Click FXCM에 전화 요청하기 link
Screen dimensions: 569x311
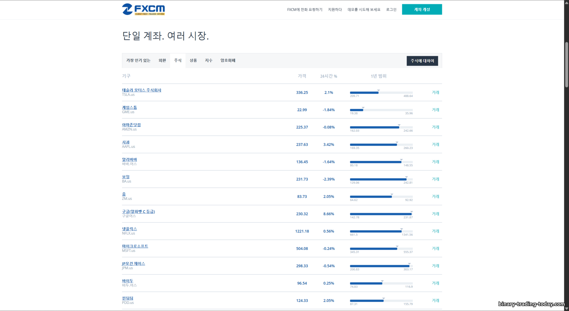(305, 9)
